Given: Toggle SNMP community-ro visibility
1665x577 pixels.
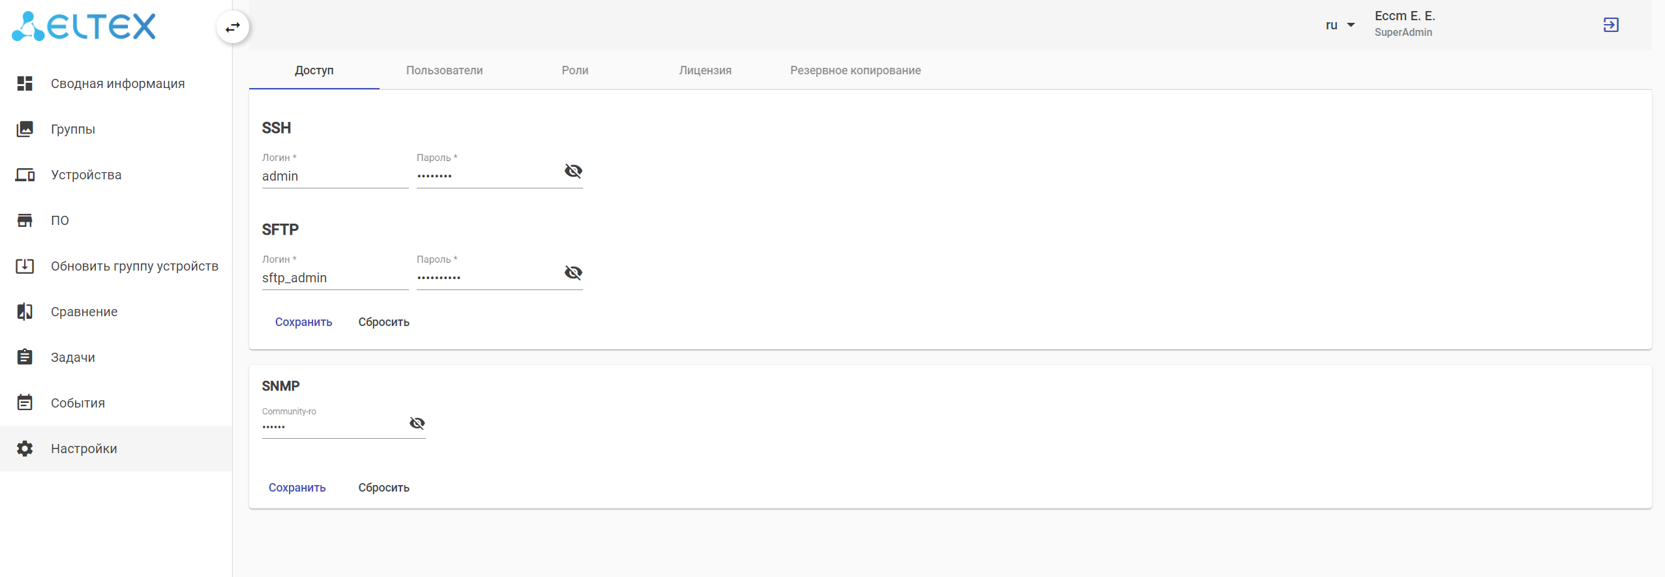Looking at the screenshot, I should click(x=417, y=424).
